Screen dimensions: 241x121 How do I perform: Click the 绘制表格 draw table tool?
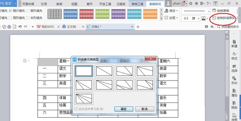point(221,11)
